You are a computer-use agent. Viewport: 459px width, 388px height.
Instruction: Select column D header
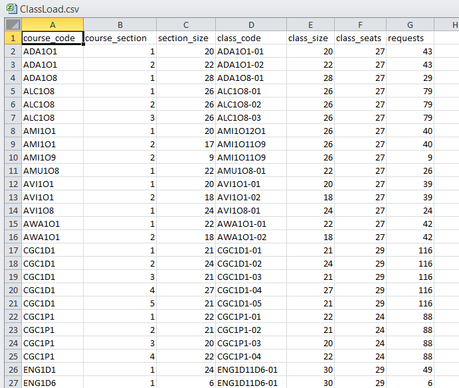click(250, 25)
